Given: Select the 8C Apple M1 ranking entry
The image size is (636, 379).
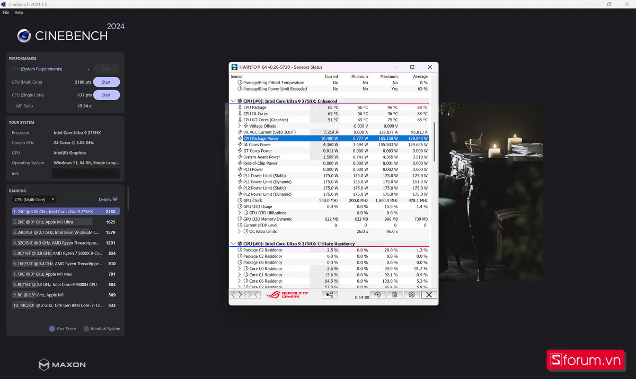Looking at the screenshot, I should [66, 295].
